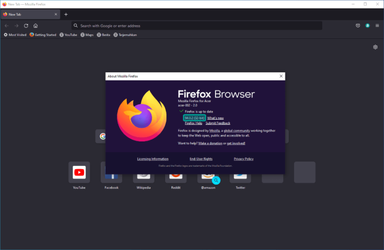Open the Most Visited bookmarks folder
The image size is (384, 250).
(x=15, y=35)
